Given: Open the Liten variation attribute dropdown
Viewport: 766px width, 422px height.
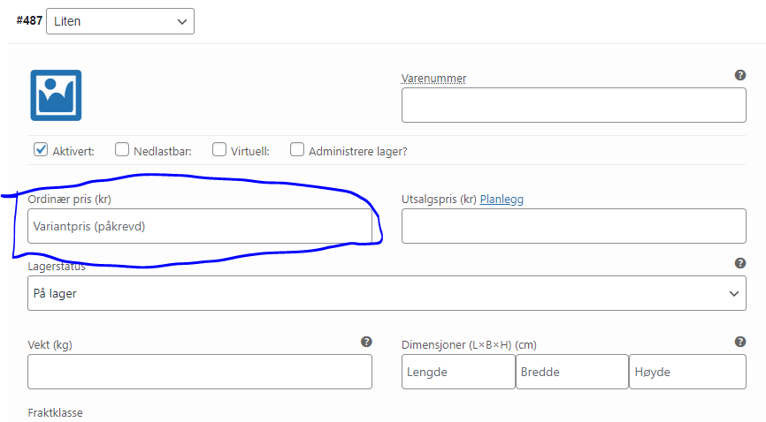Looking at the screenshot, I should tap(119, 21).
